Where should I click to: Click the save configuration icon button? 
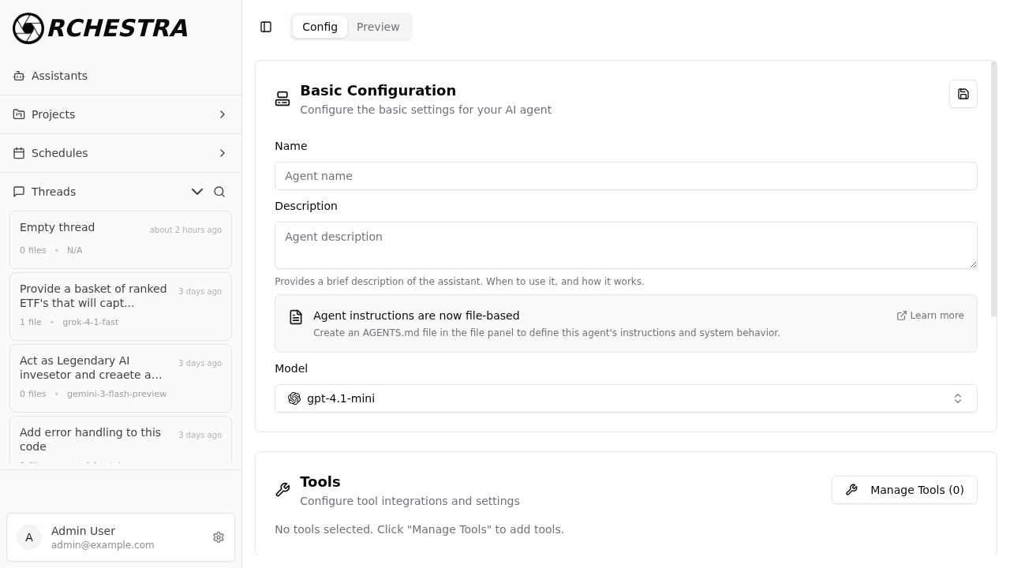[x=963, y=94]
